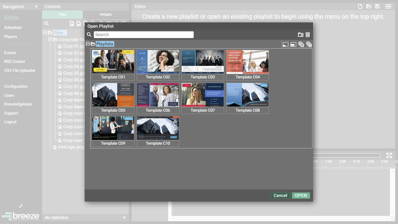Viewport: 398px width, 224px height.
Task: Click trash delete icon in Open Playlist dialog
Action: tap(308, 35)
